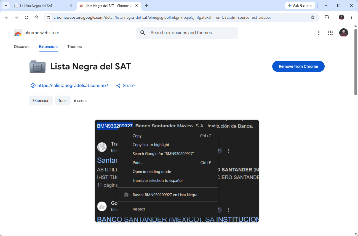Screen dimensions: 358x236
Task: Click the magnifier icon in store search
Action: 143,33
